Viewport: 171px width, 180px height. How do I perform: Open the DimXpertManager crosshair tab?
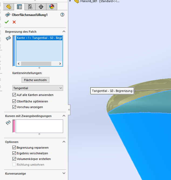coord(41,7)
